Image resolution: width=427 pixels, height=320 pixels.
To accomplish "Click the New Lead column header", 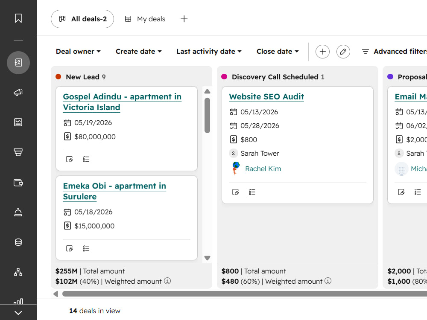I will (x=131, y=77).
